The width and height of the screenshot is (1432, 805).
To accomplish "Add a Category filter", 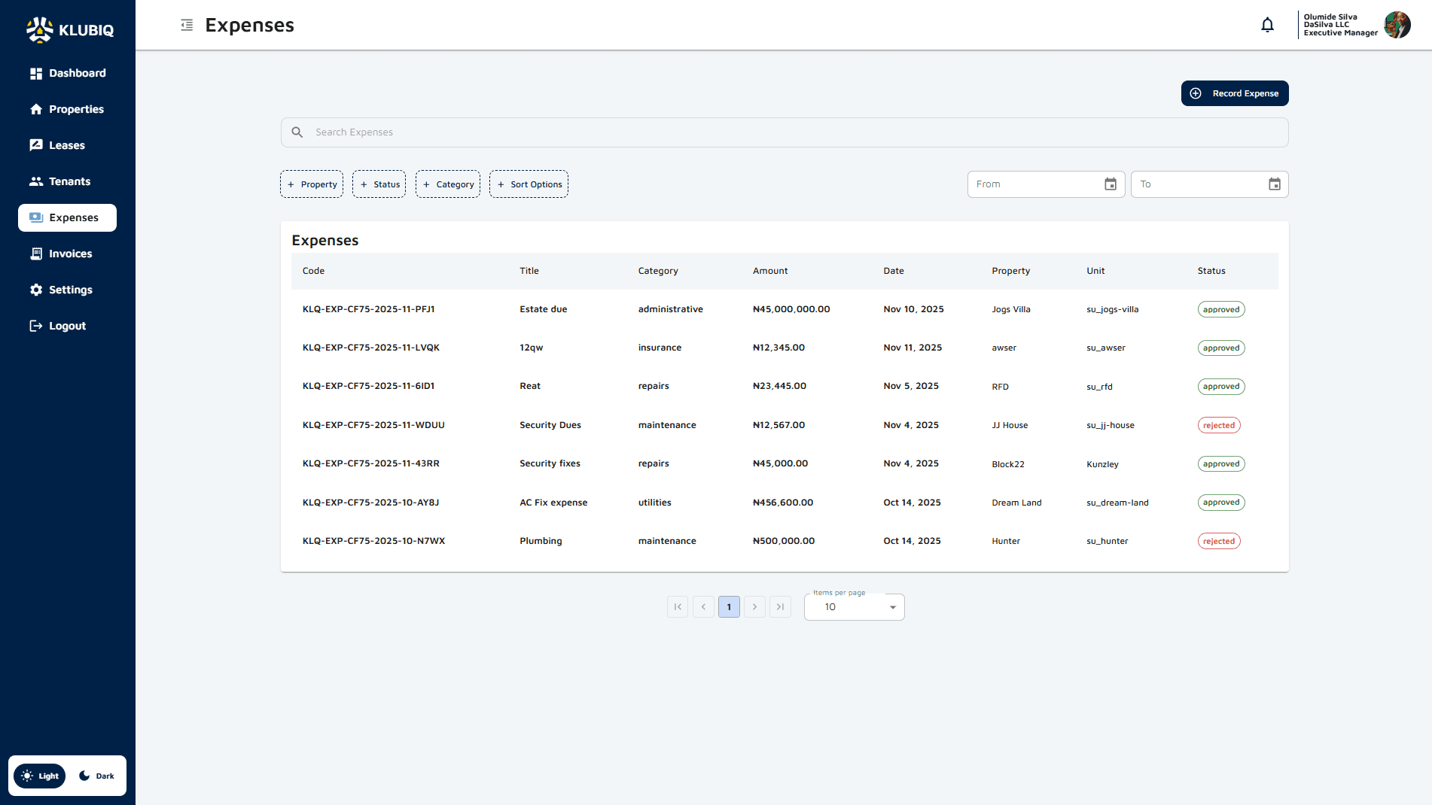I will (447, 184).
